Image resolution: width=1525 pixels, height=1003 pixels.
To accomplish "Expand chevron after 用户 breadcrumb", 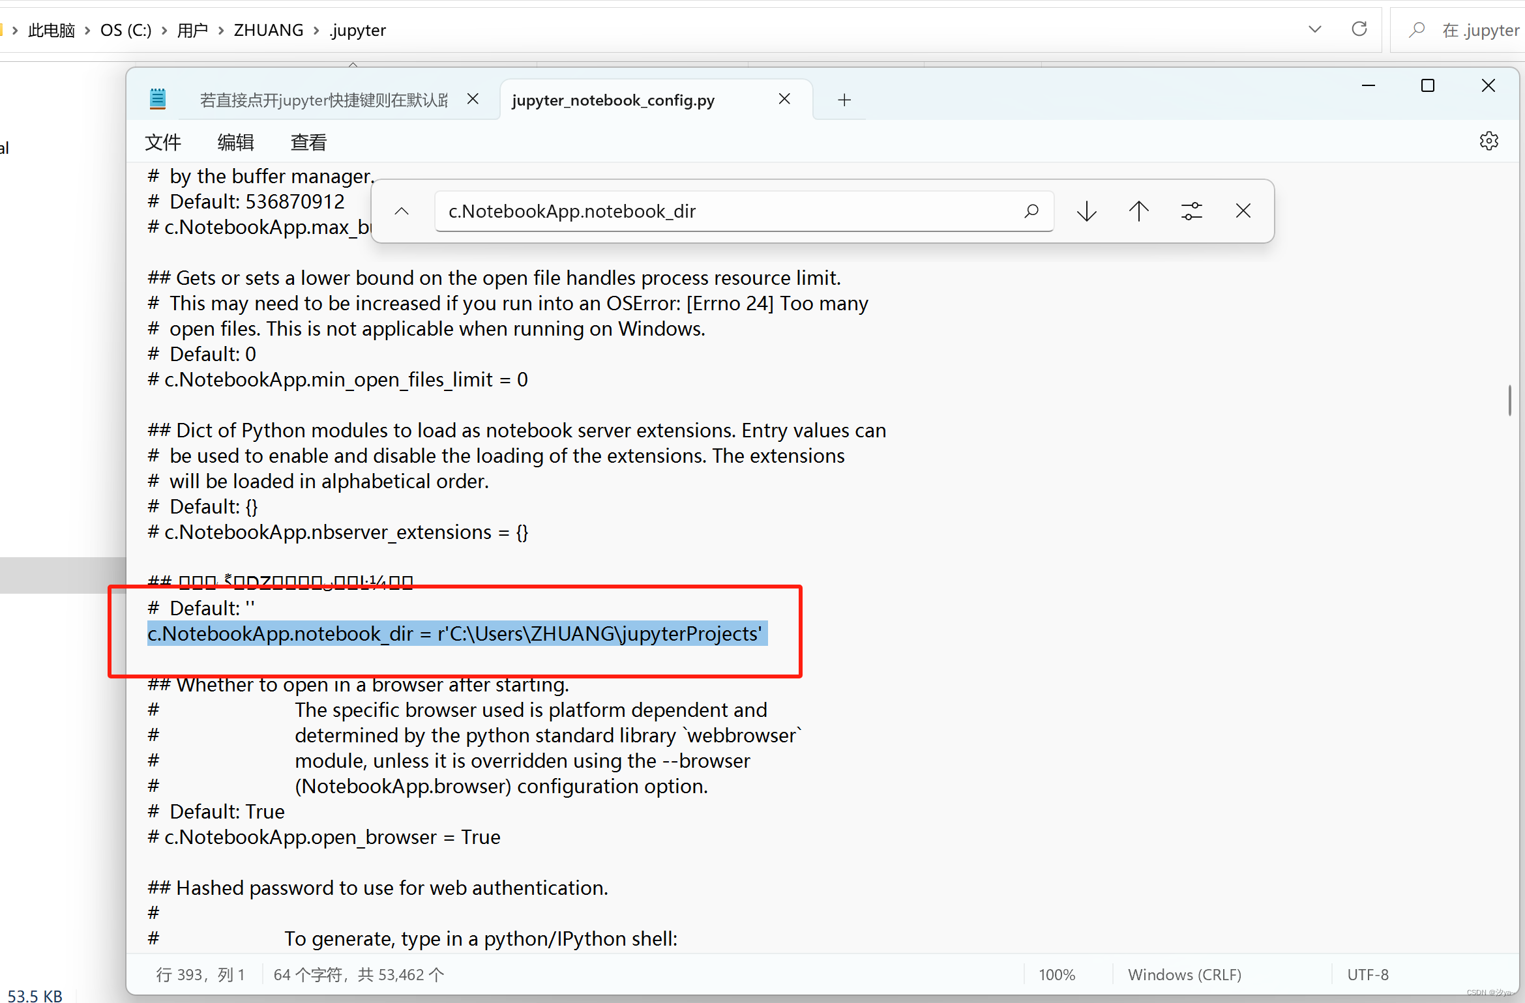I will point(221,30).
